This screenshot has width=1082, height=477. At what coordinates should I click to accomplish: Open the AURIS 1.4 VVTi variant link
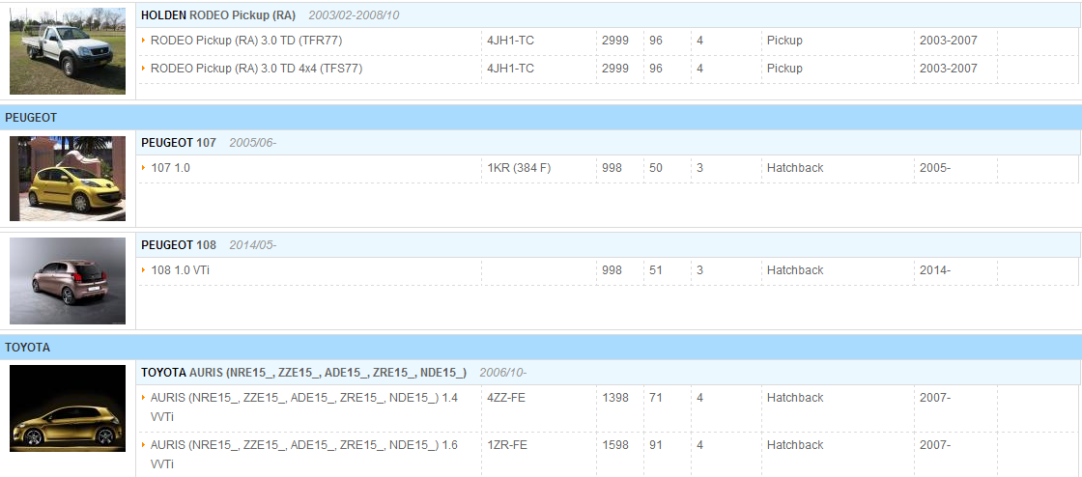(304, 407)
